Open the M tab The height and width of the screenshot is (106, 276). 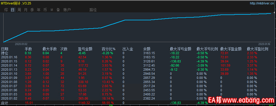(52, 10)
